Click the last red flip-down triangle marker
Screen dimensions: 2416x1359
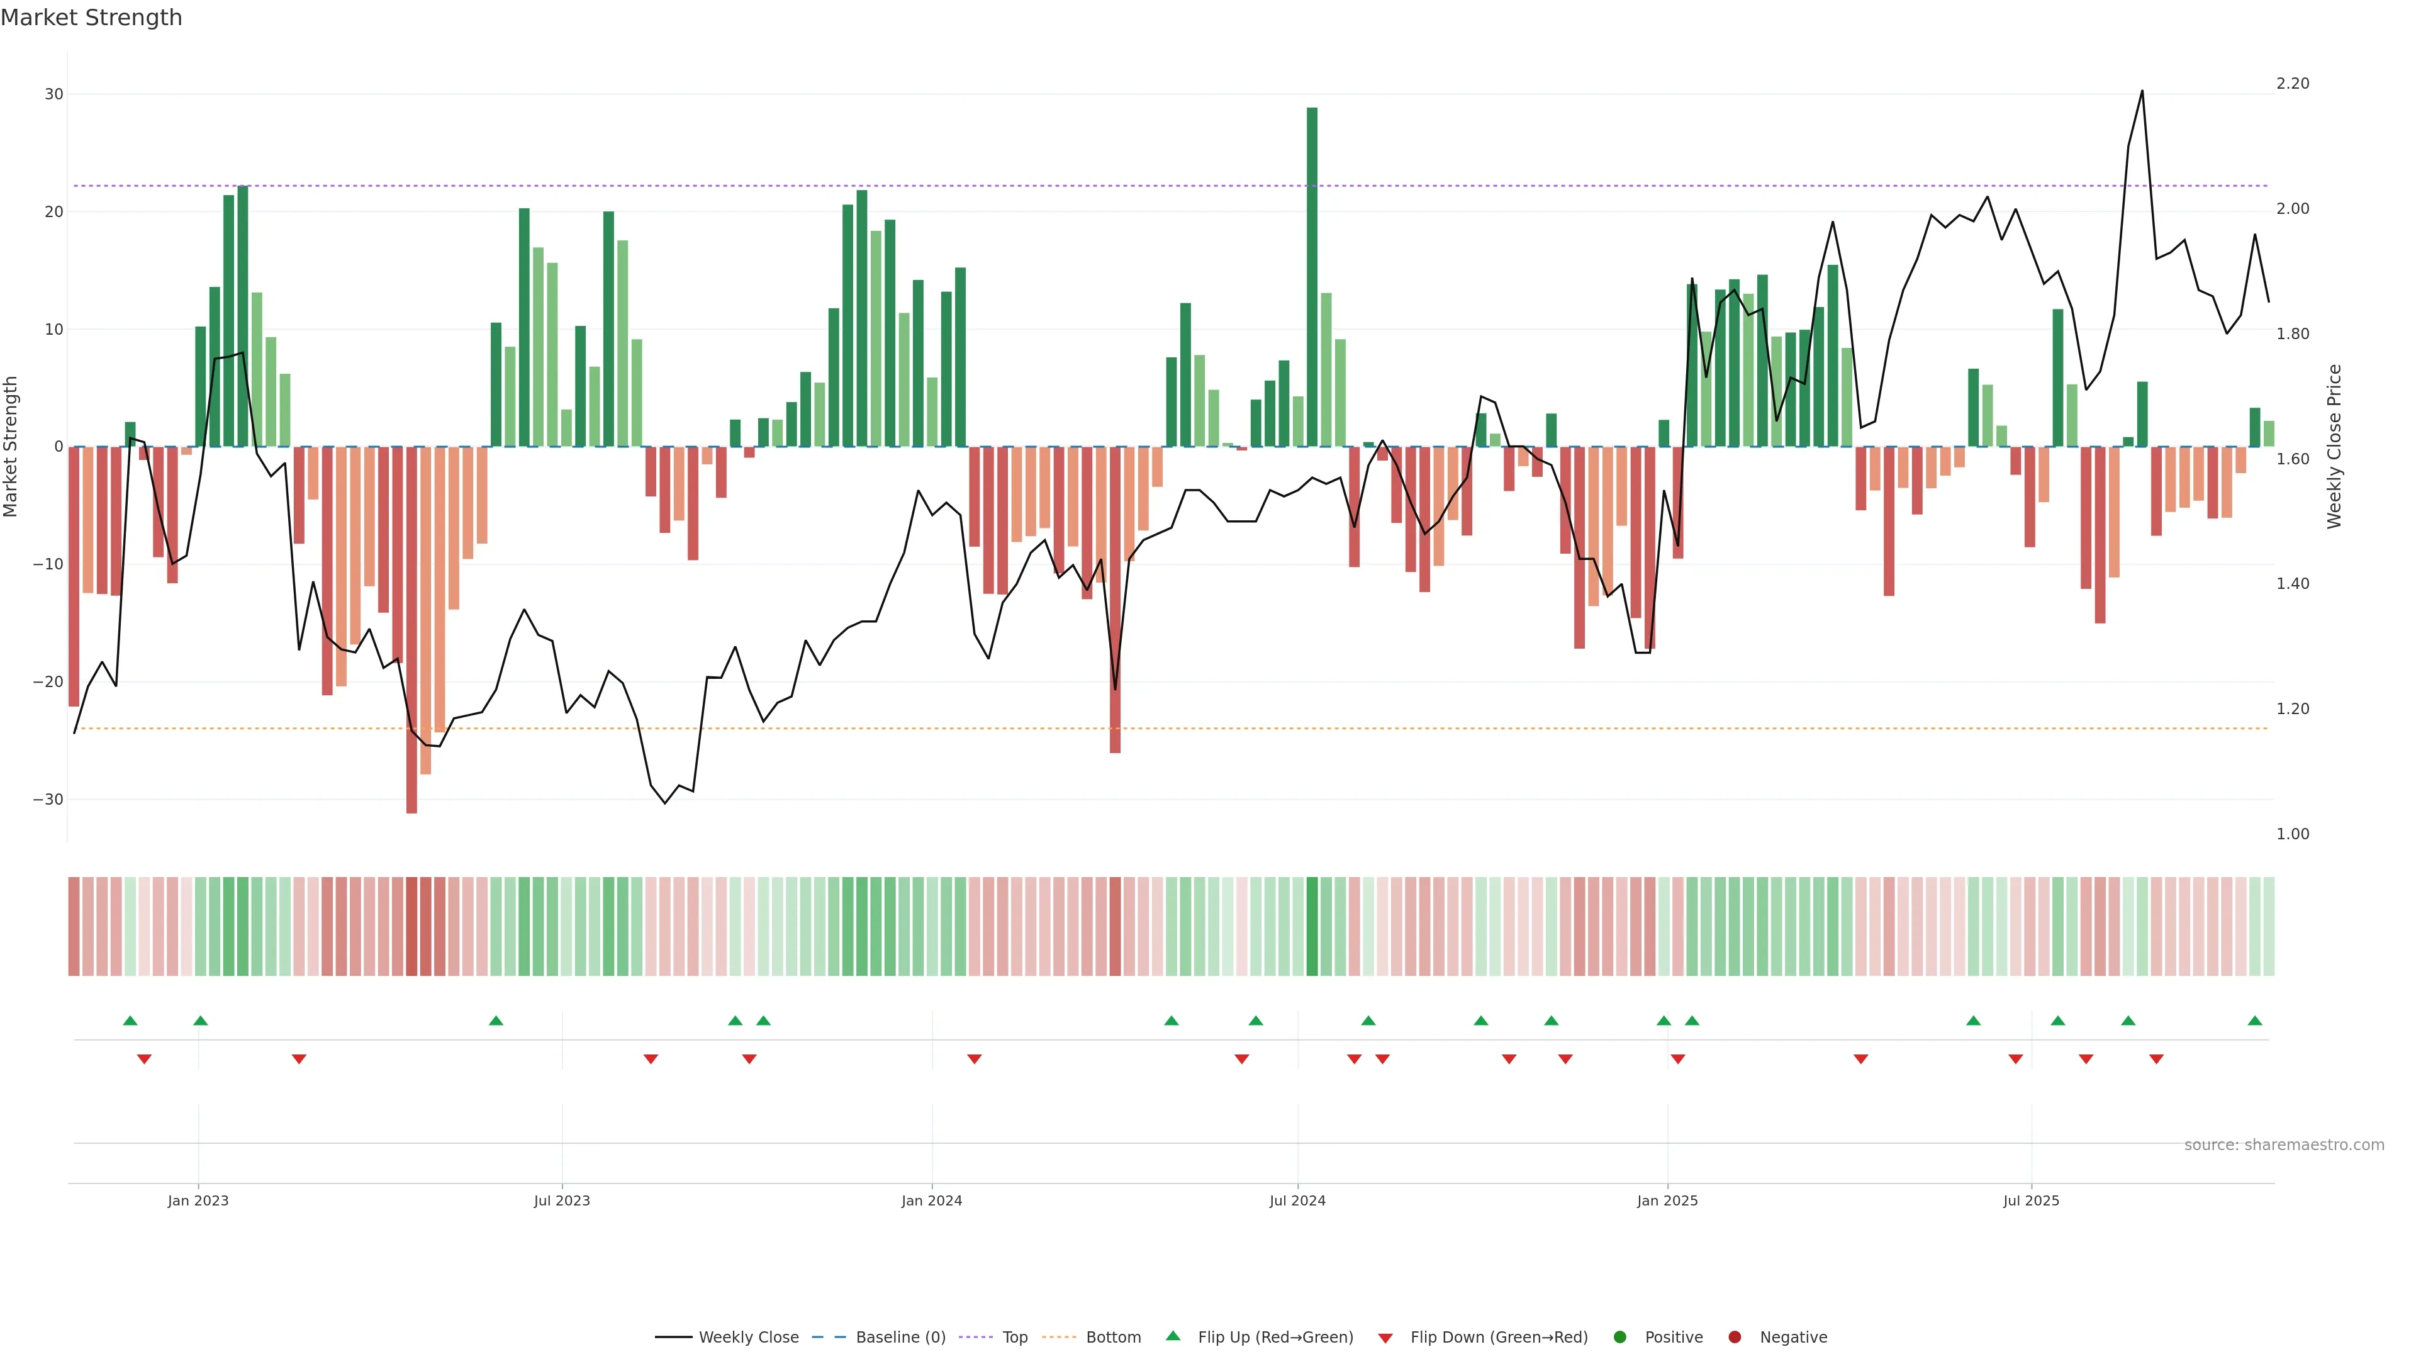pos(2156,1059)
